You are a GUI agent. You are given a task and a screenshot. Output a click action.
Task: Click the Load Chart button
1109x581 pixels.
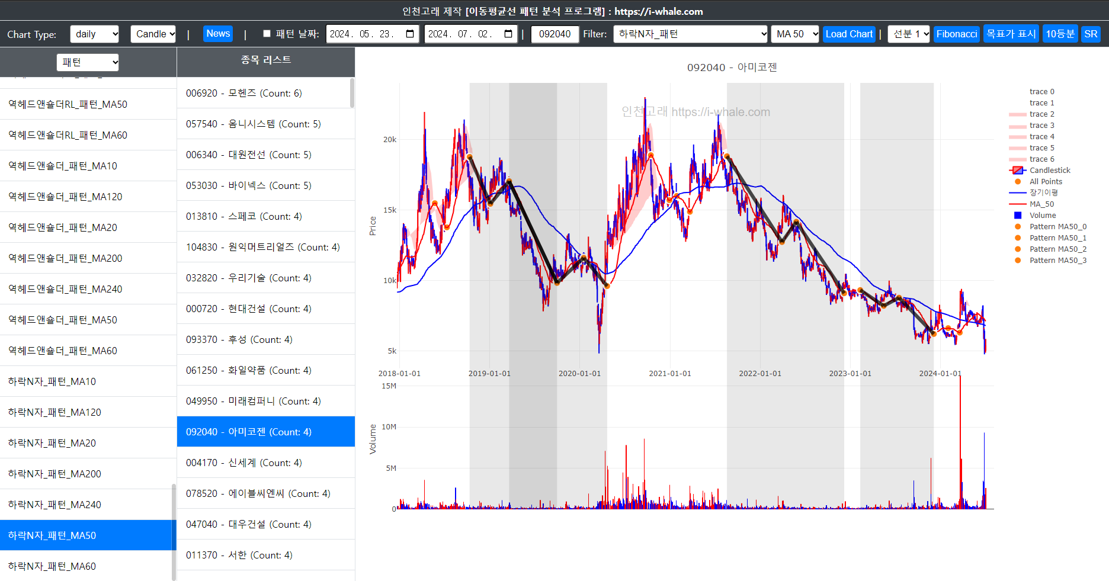point(849,34)
